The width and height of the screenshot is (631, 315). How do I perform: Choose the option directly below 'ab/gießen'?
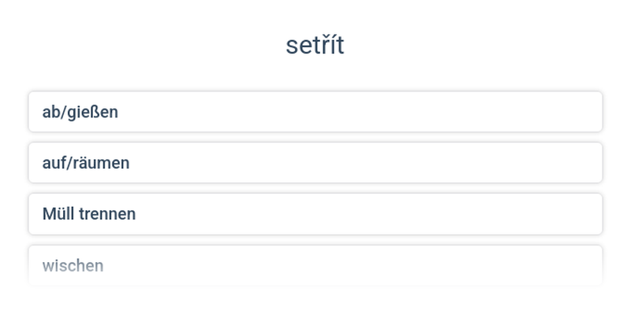pyautogui.click(x=315, y=163)
